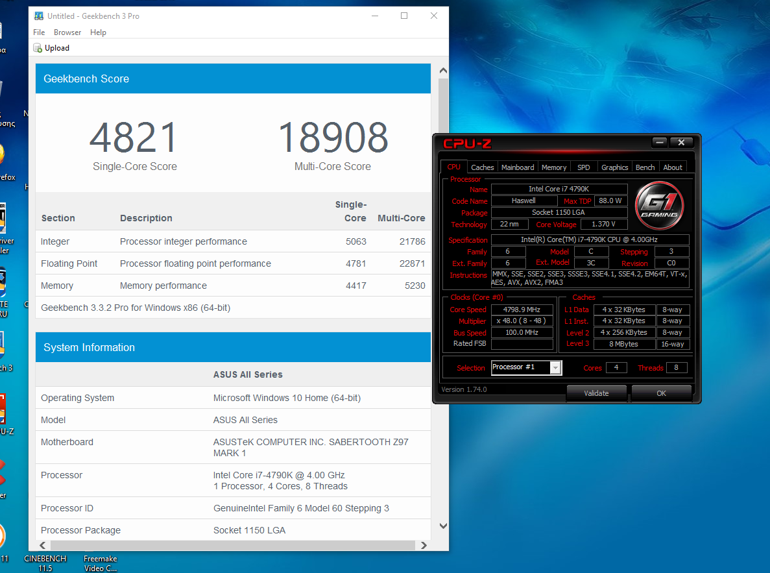The width and height of the screenshot is (770, 573).
Task: Click the Bus Speed 100.0 MHz field
Action: pos(522,333)
